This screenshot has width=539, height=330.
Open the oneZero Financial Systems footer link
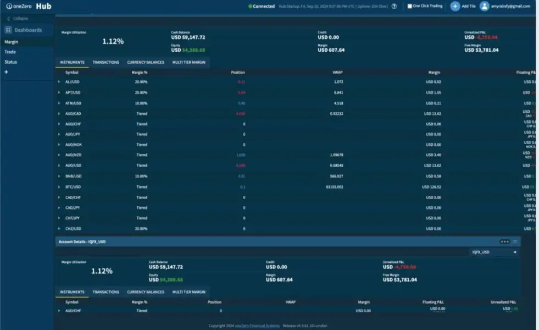tap(257, 326)
